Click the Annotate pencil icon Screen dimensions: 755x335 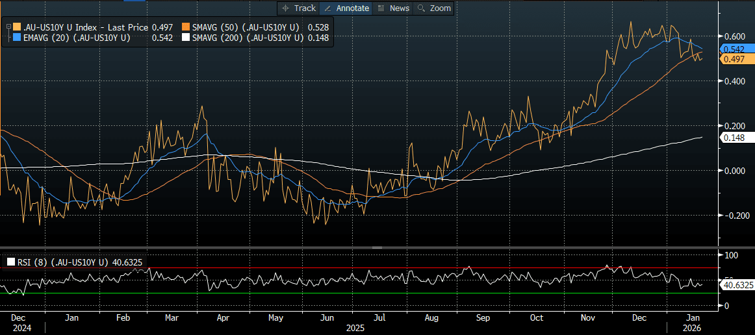click(328, 8)
